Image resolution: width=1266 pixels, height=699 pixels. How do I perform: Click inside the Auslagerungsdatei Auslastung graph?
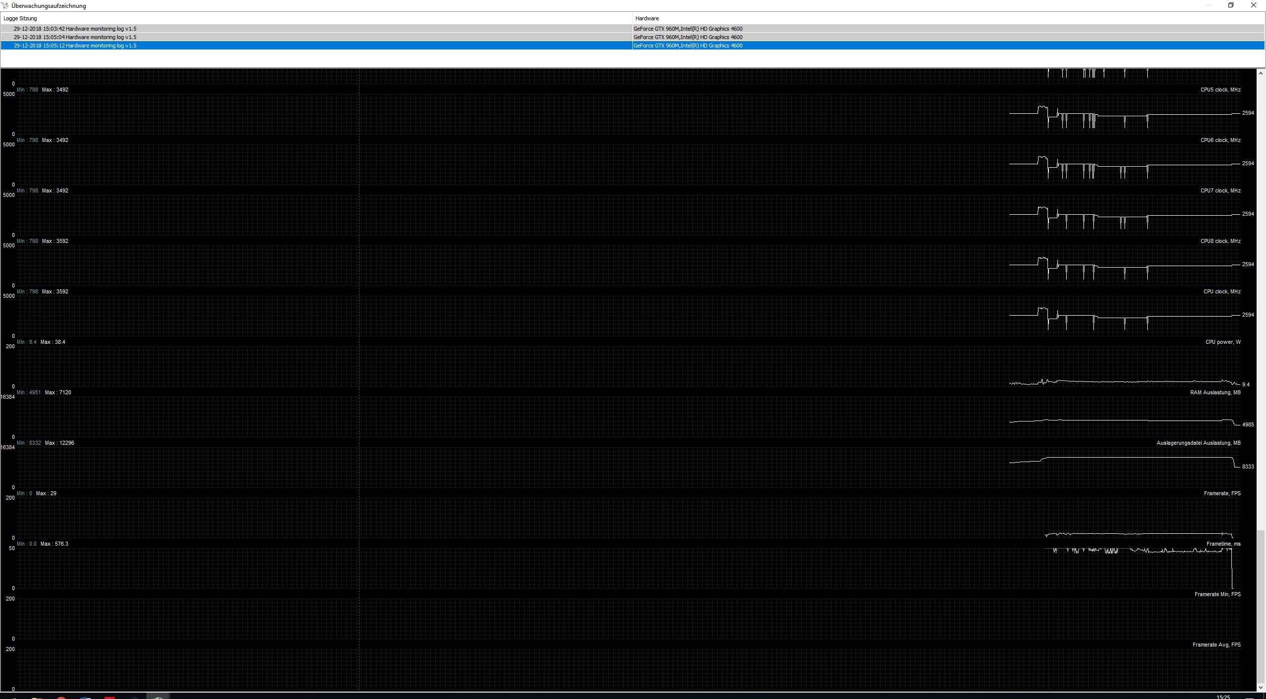593,467
